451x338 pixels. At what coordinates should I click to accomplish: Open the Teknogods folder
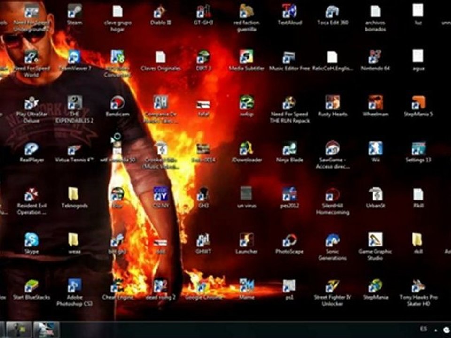pyautogui.click(x=74, y=198)
